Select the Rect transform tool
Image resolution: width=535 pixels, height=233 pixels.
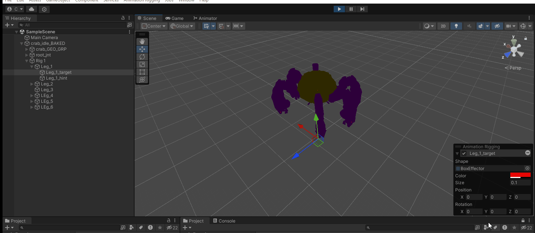click(142, 72)
